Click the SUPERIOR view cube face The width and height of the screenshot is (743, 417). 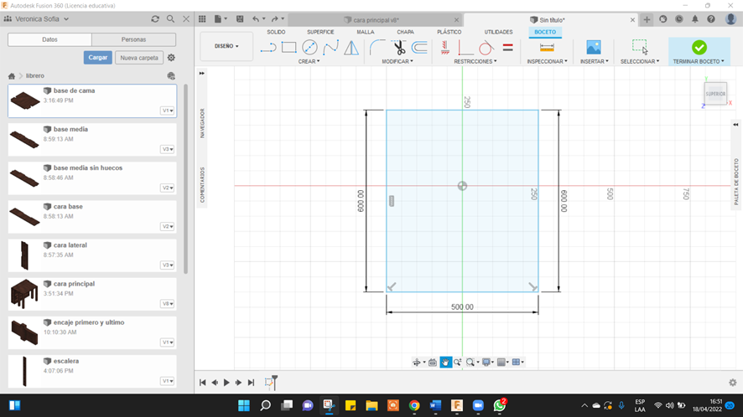tap(715, 94)
